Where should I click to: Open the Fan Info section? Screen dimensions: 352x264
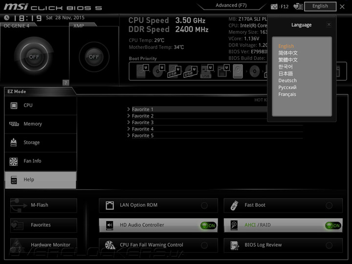(x=41, y=161)
